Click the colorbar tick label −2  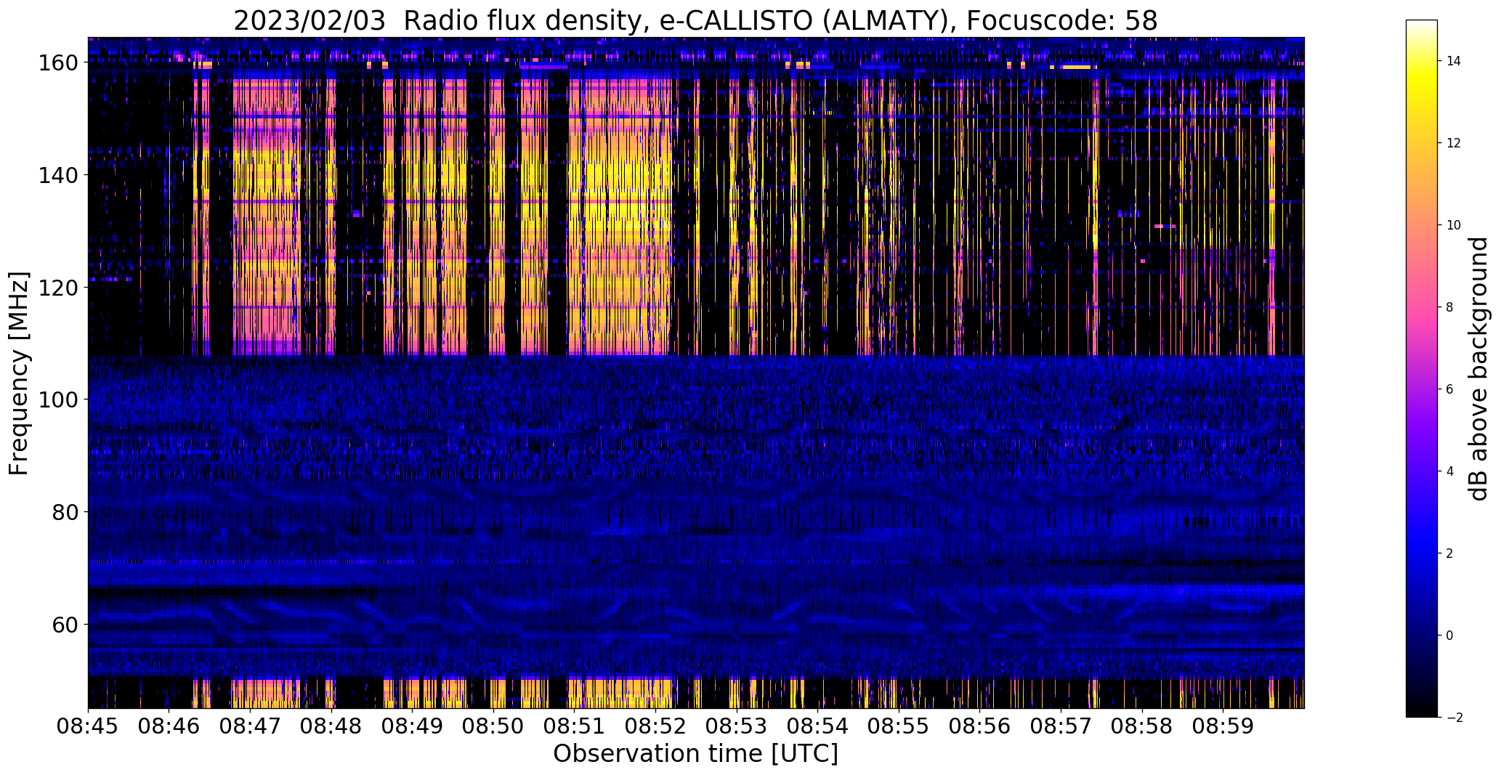pos(1454,718)
